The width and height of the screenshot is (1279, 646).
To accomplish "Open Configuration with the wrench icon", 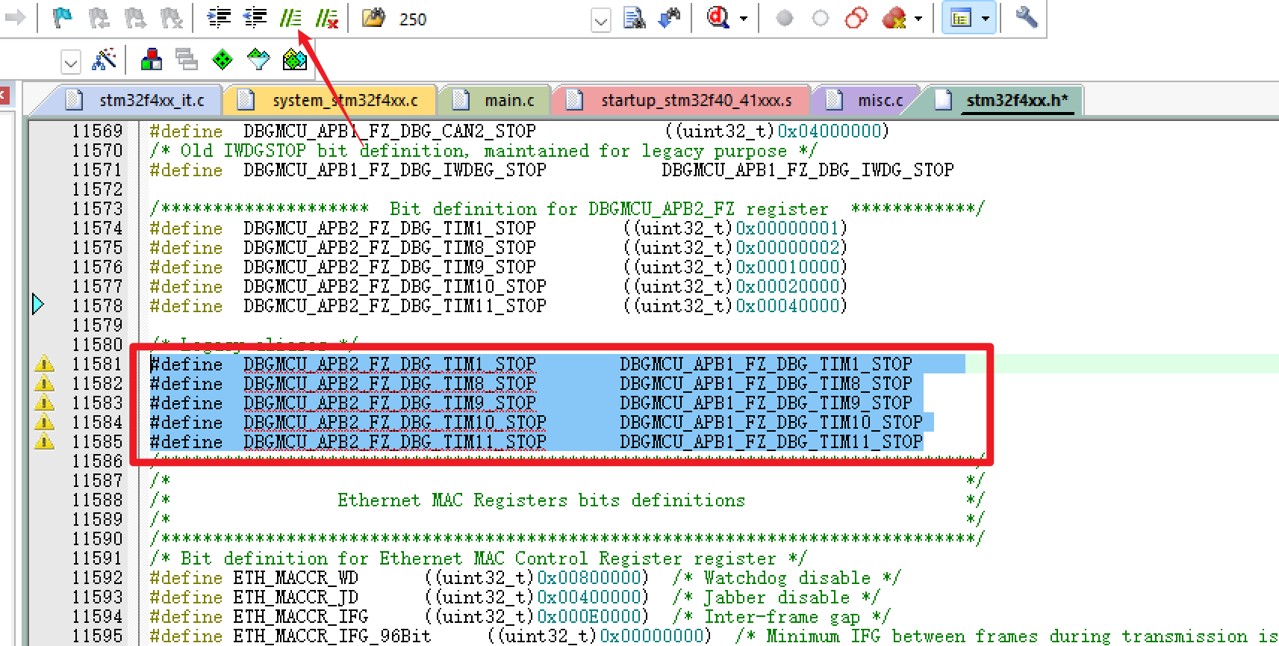I will [x=1027, y=17].
